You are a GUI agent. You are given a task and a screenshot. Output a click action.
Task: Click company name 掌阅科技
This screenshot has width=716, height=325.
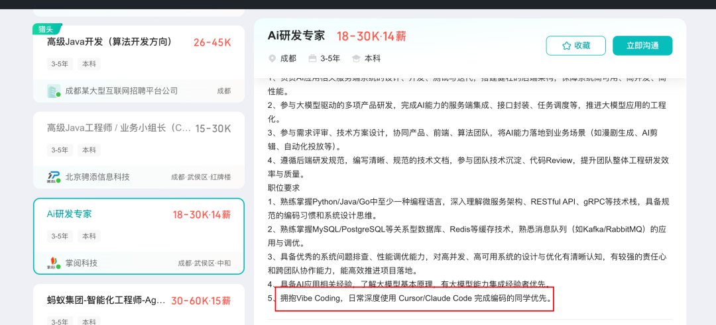click(x=82, y=263)
